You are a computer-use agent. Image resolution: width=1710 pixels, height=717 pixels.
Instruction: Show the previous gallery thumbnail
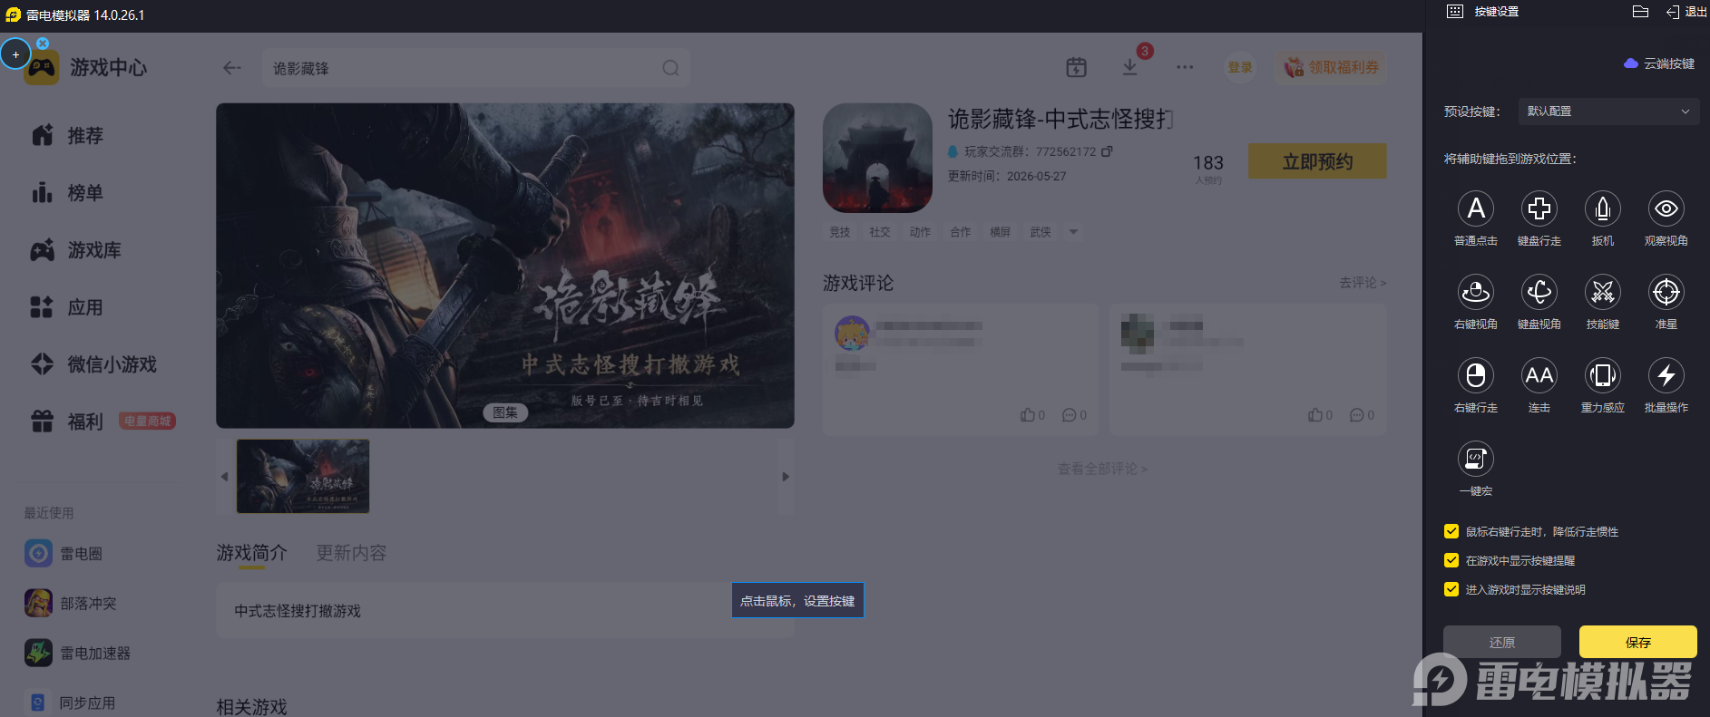click(x=224, y=477)
